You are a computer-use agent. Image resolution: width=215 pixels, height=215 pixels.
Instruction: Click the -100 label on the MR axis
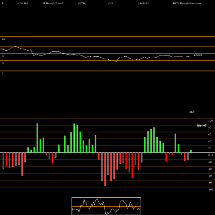click(210, 190)
